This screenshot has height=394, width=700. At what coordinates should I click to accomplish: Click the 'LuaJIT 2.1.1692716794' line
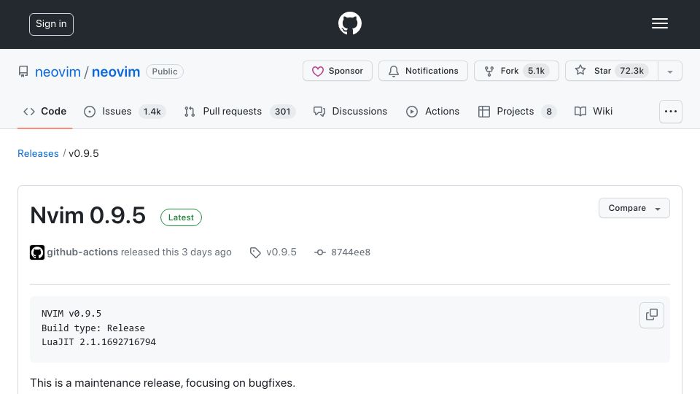tap(98, 341)
